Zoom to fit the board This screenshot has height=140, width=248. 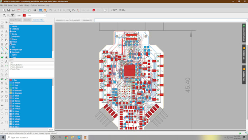(51, 10)
